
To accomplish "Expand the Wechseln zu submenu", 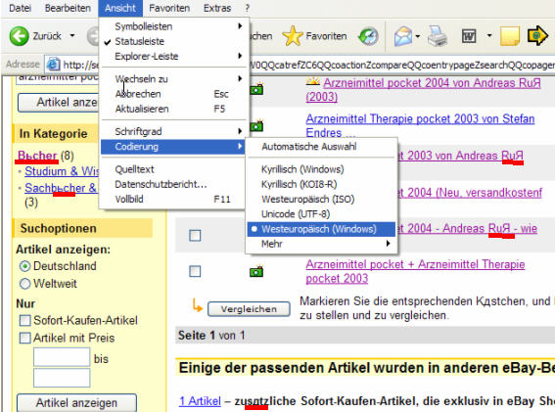I will pos(173,79).
